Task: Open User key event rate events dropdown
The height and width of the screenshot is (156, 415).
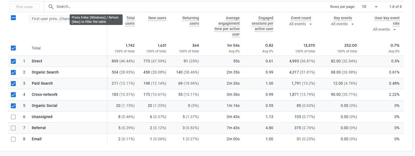Action: (x=384, y=30)
